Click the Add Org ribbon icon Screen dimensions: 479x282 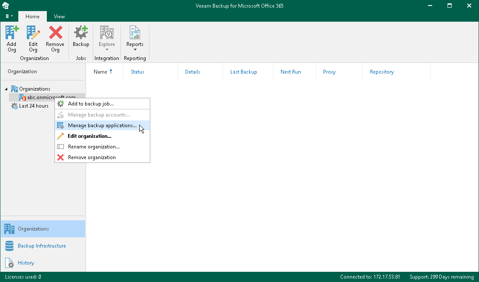click(x=11, y=32)
